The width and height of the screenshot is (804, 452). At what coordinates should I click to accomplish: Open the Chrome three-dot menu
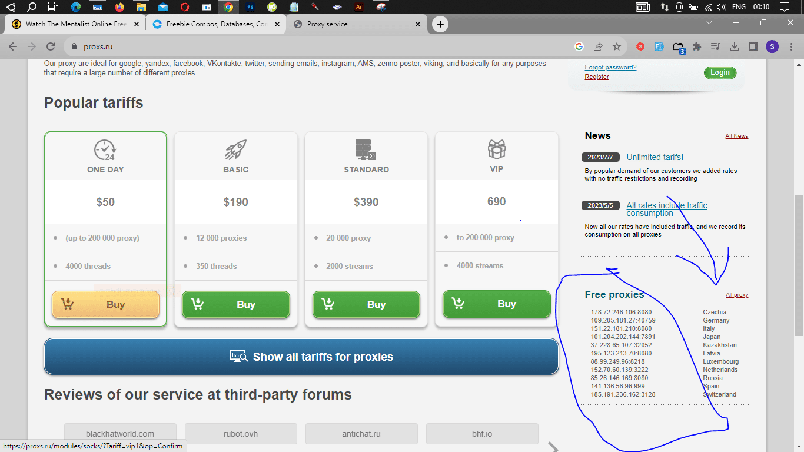(x=790, y=46)
